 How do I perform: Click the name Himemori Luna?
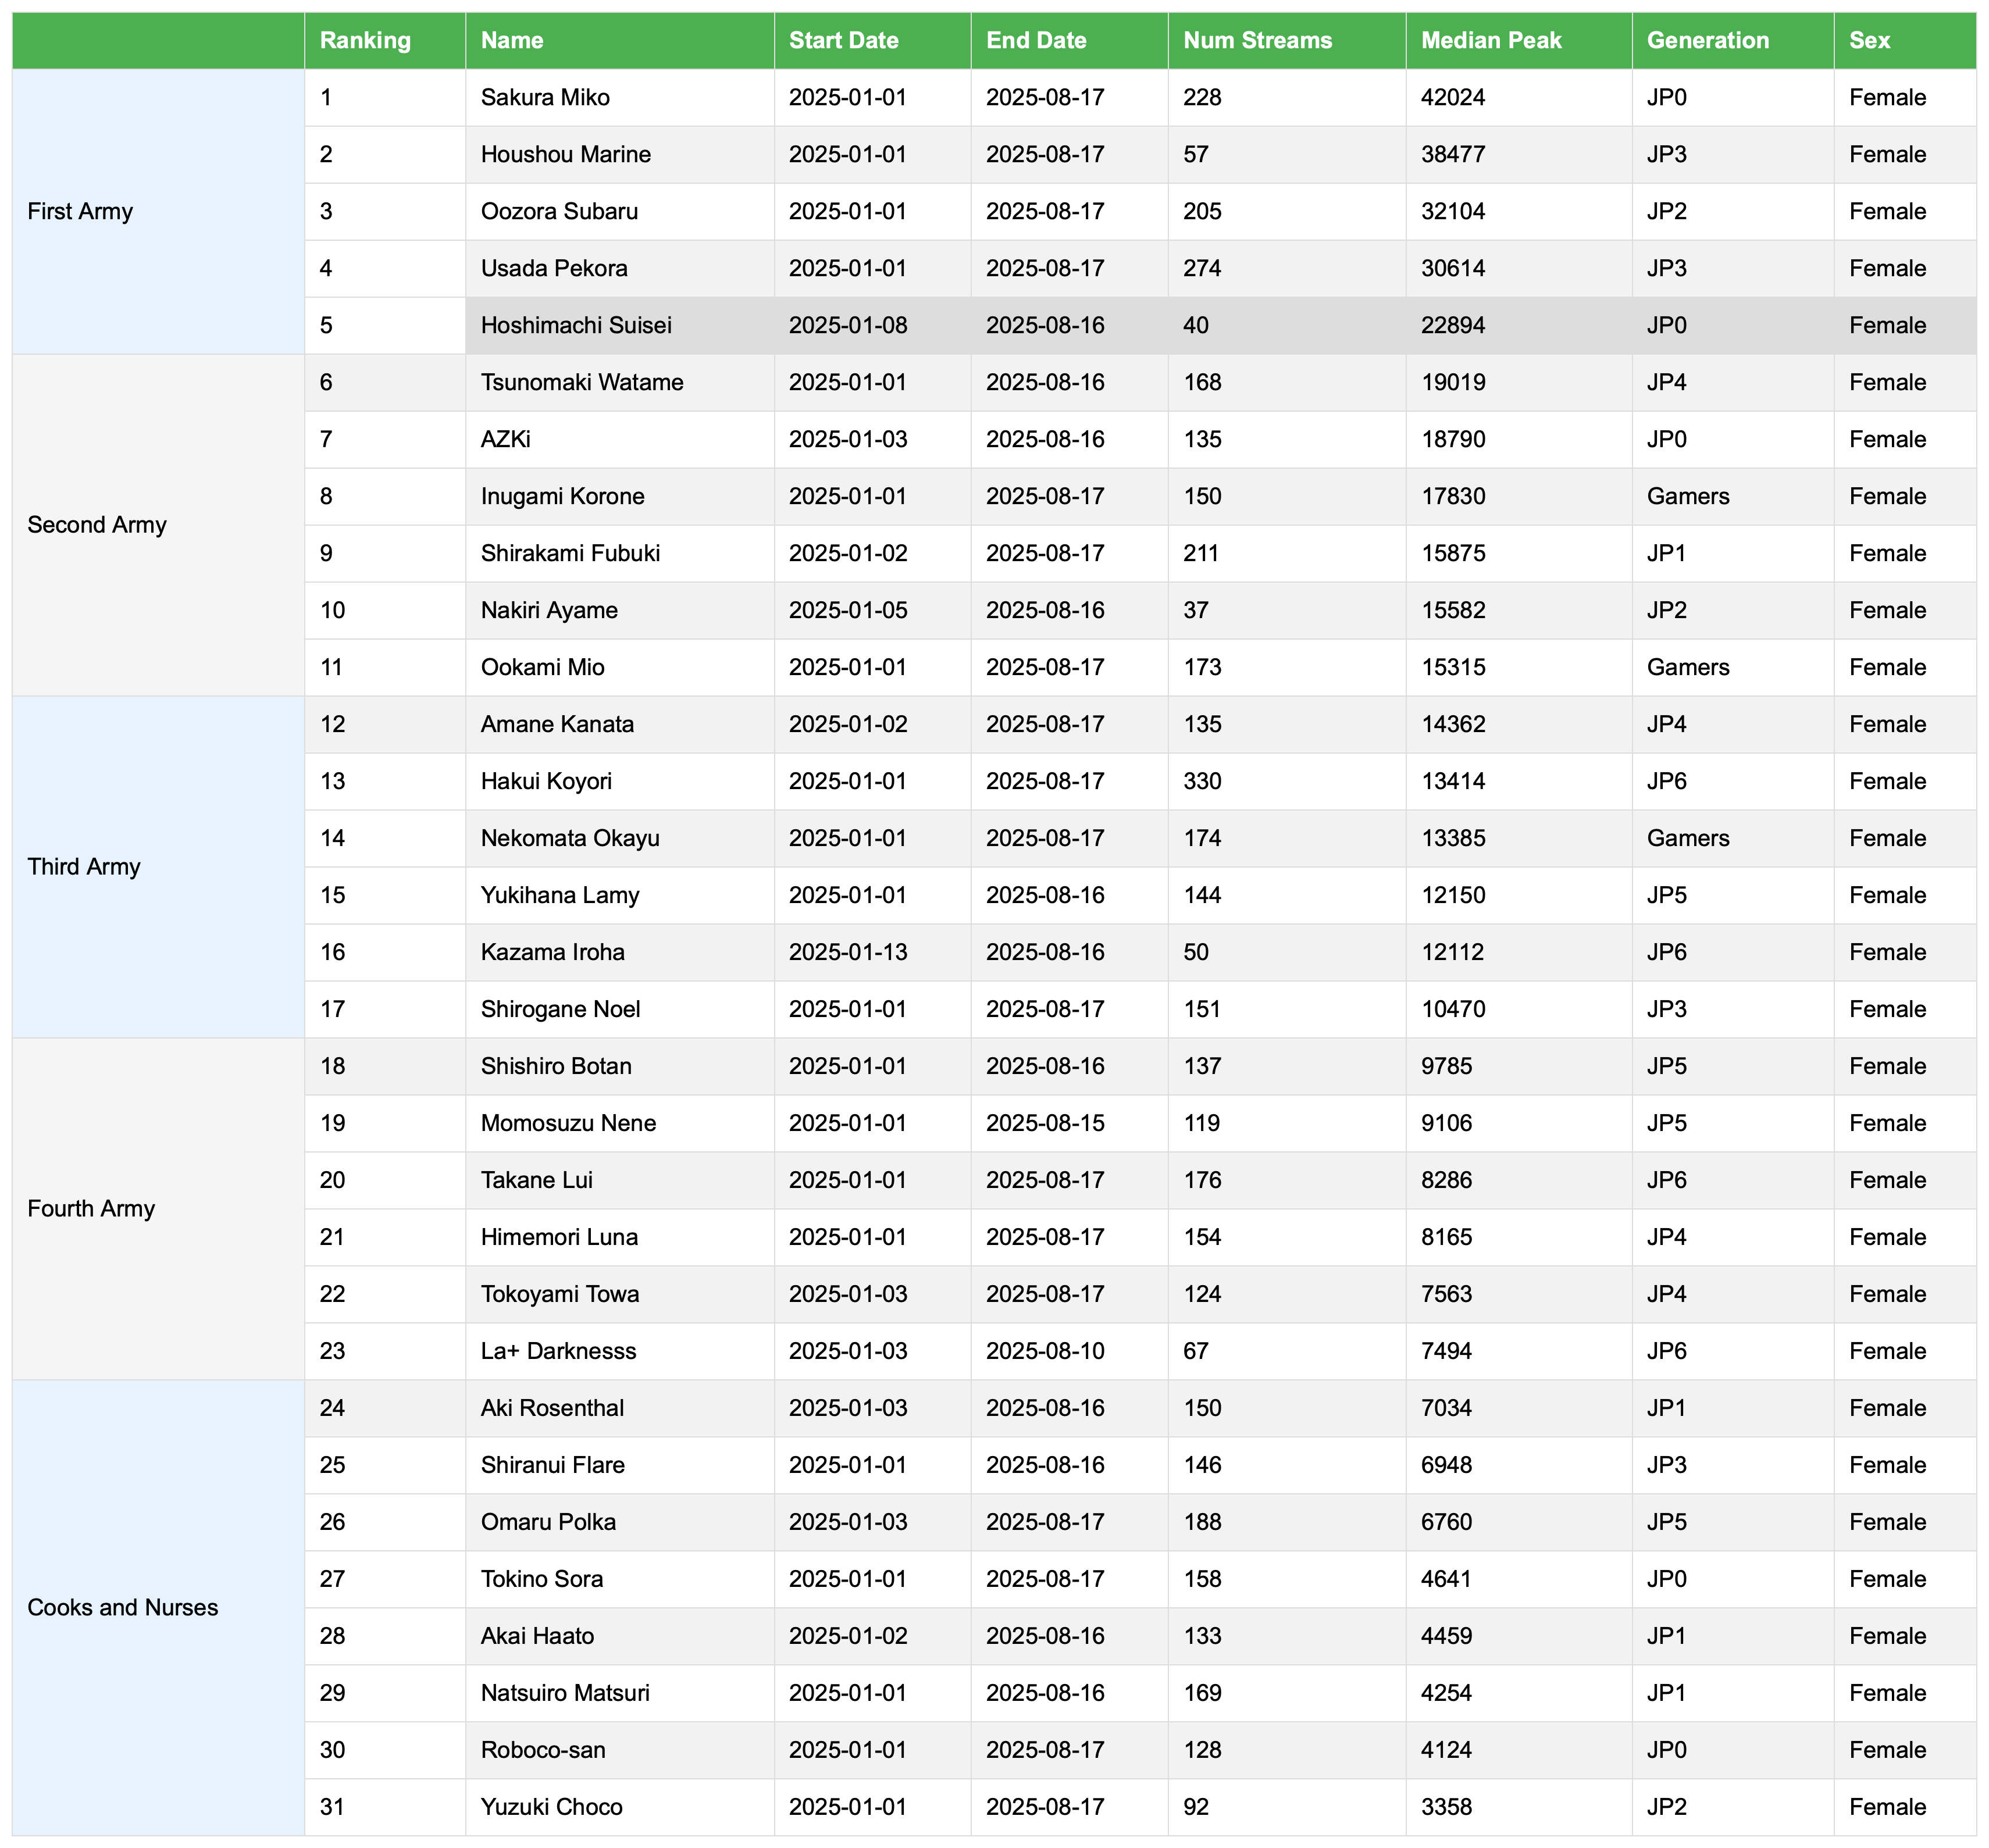pyautogui.click(x=559, y=1237)
